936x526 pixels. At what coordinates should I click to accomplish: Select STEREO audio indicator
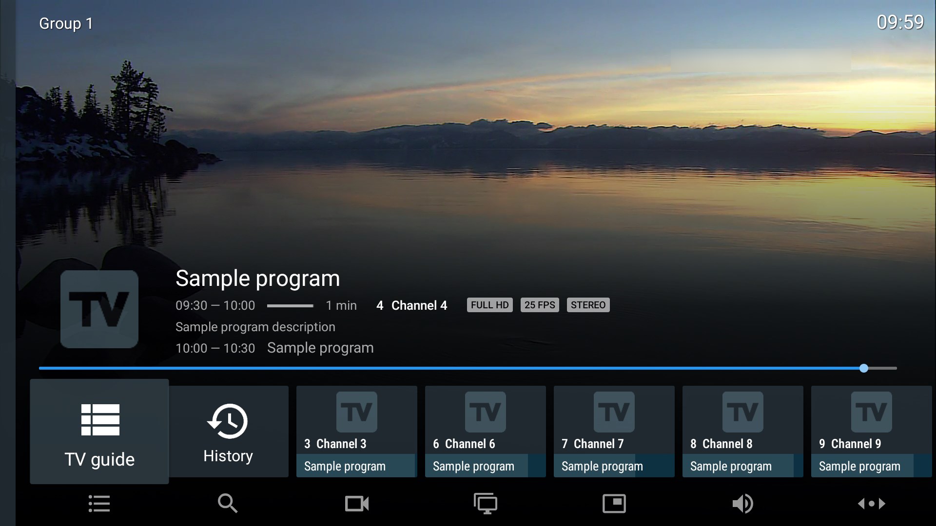(x=588, y=305)
